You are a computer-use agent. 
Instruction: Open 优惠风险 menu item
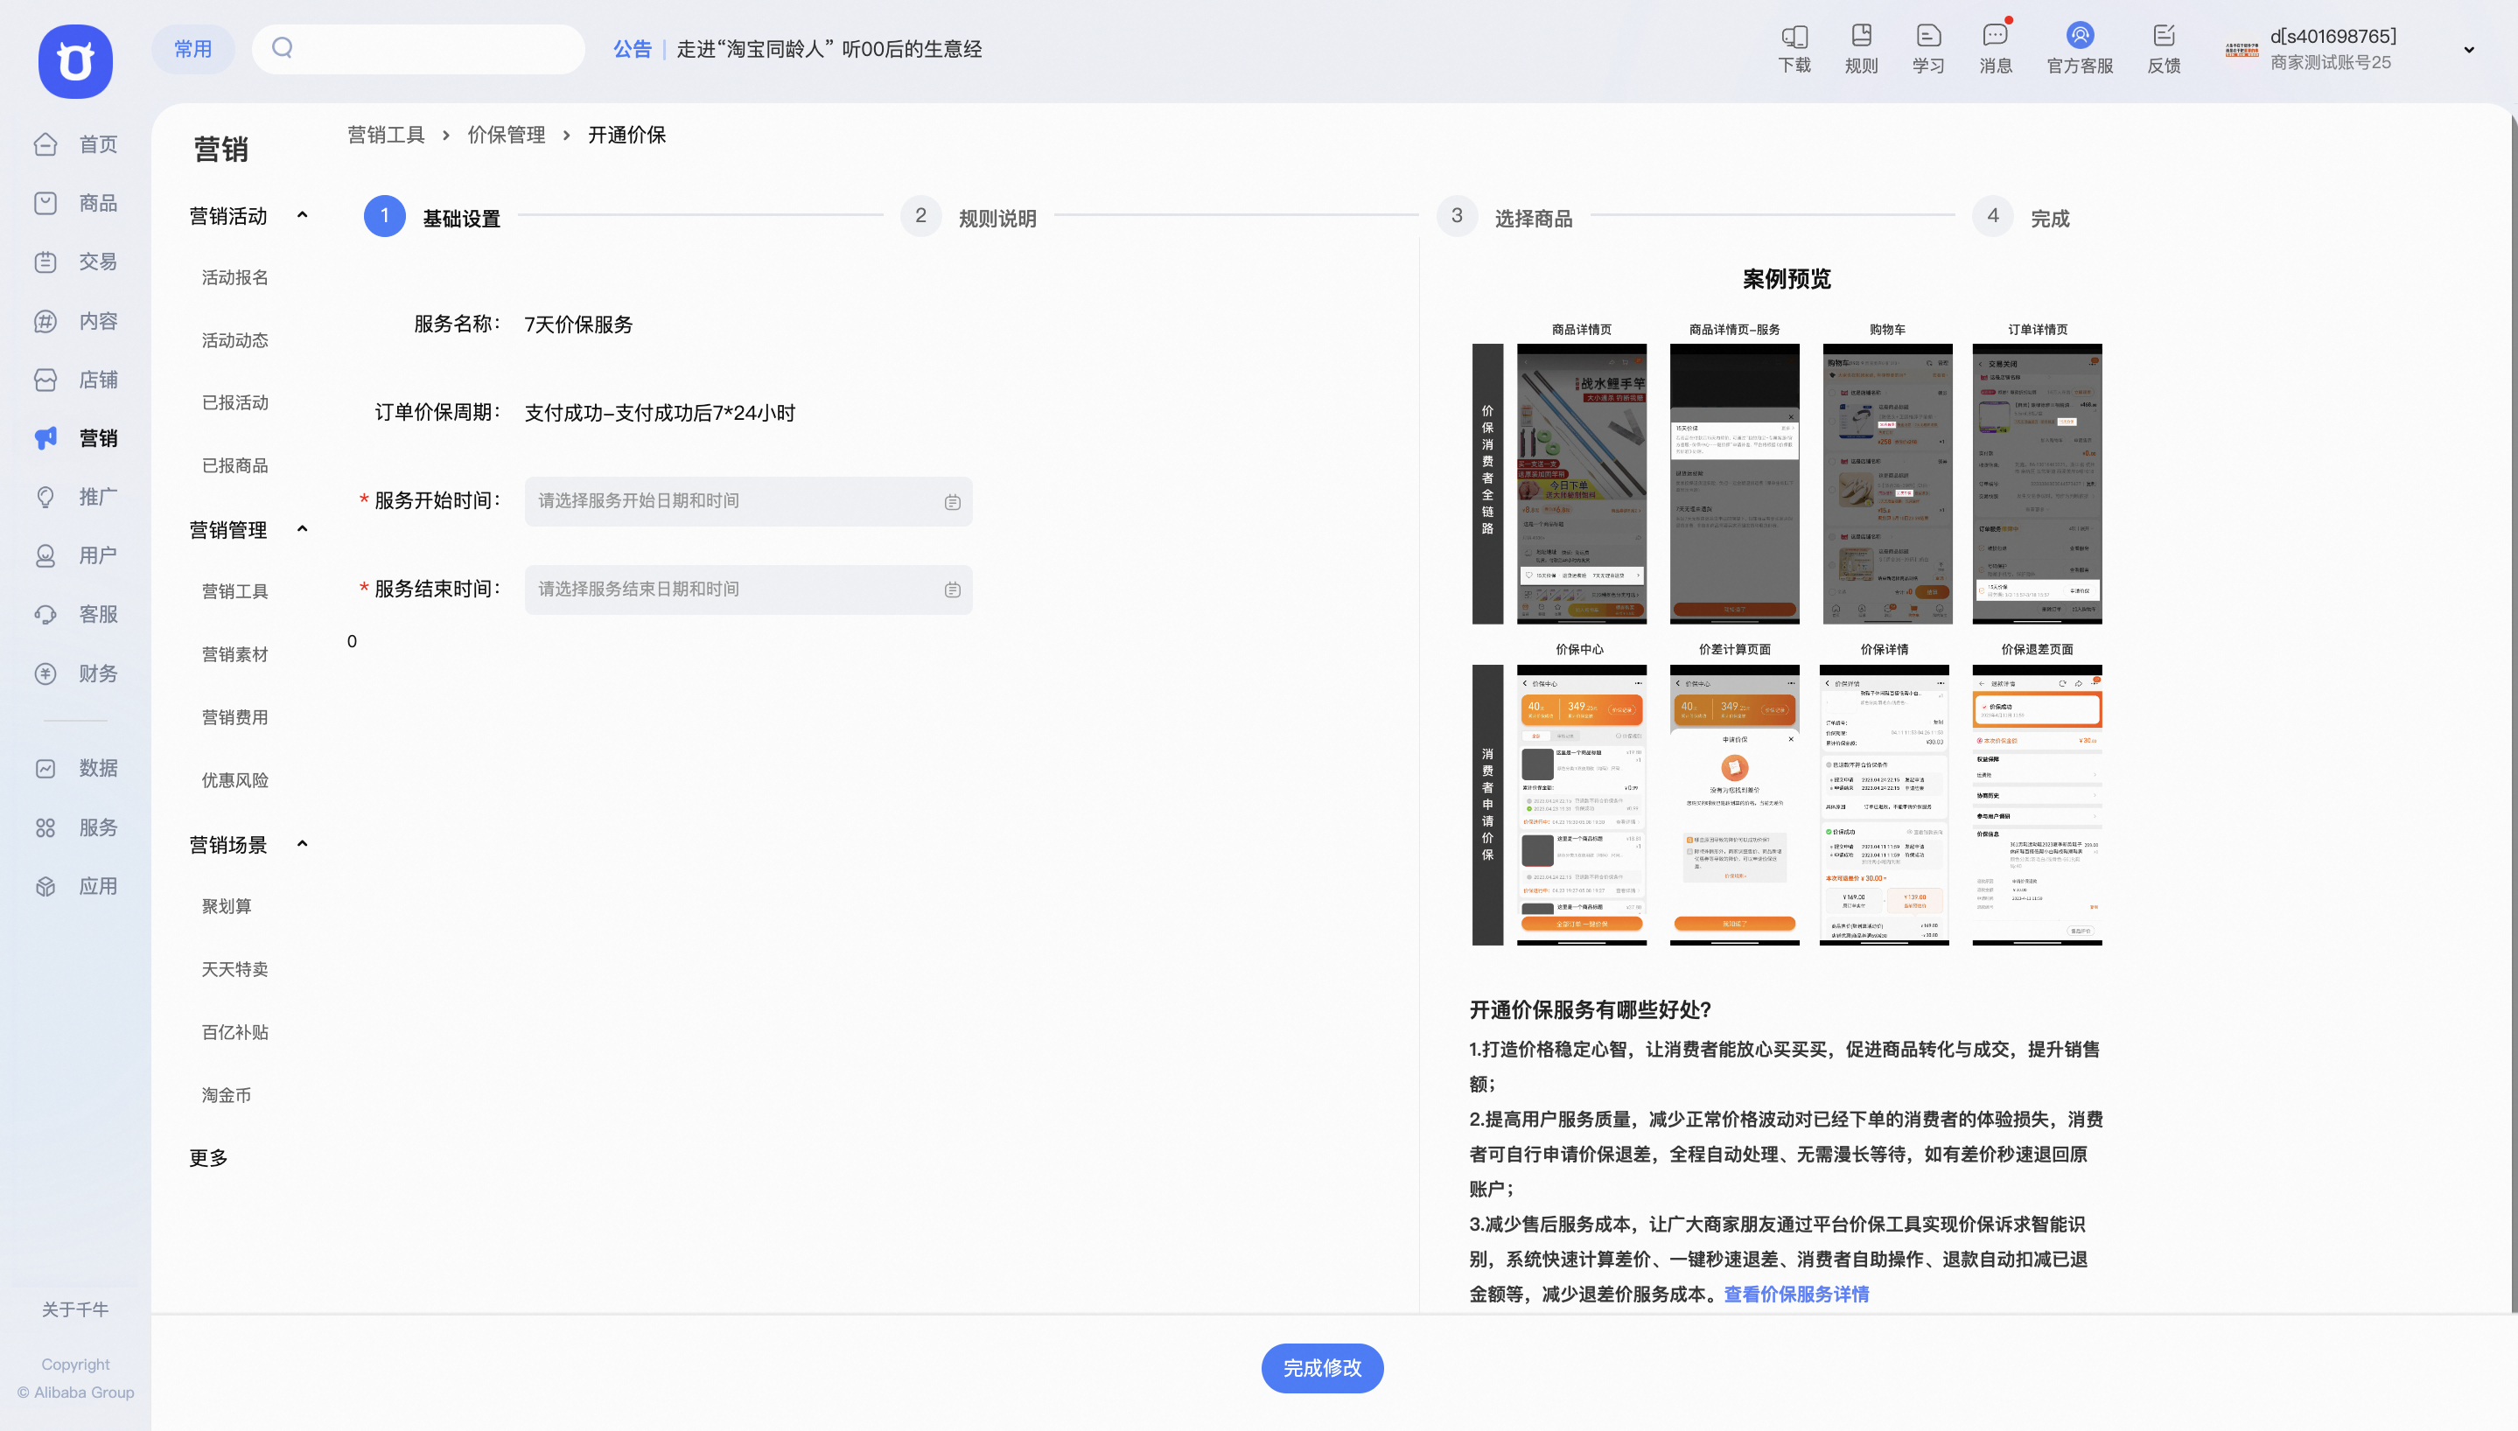(234, 780)
